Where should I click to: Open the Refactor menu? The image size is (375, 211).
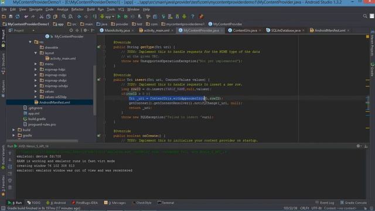77,9
